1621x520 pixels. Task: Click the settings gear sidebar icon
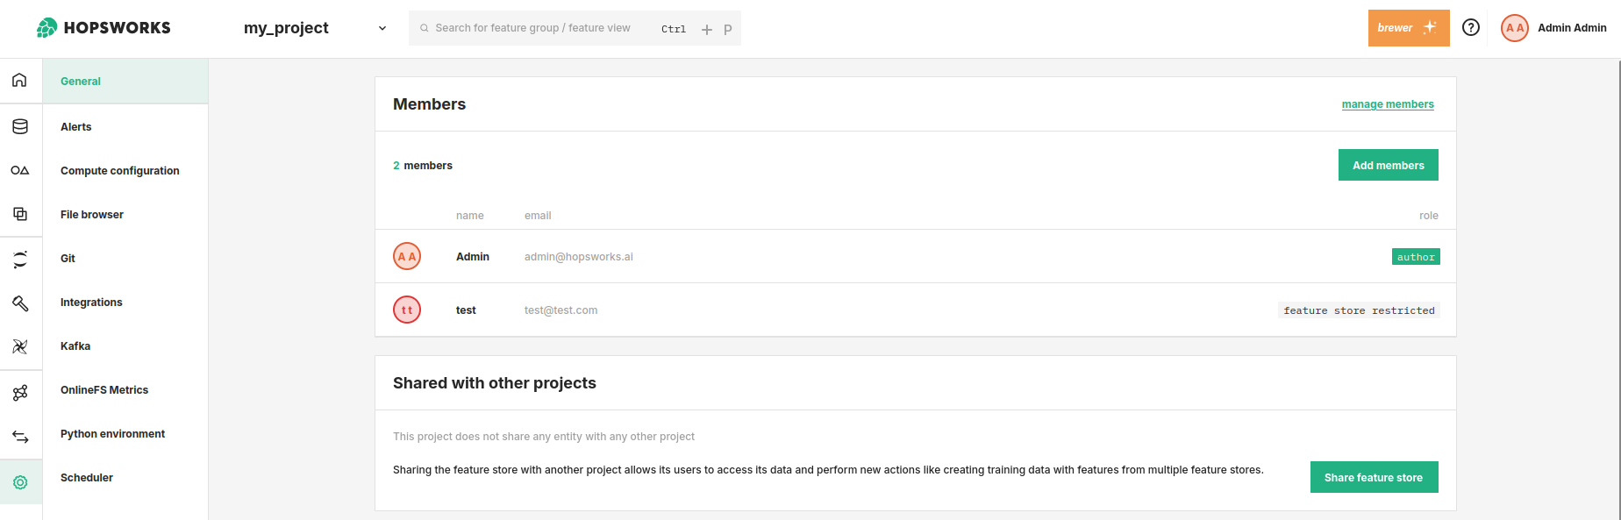point(20,482)
